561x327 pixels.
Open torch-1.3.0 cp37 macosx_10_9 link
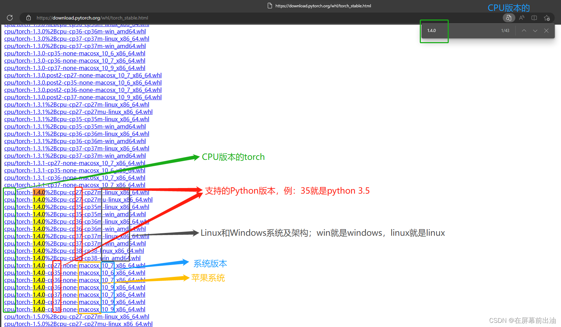click(75, 68)
